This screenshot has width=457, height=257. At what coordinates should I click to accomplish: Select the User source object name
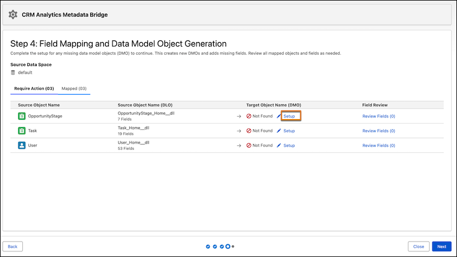point(33,145)
